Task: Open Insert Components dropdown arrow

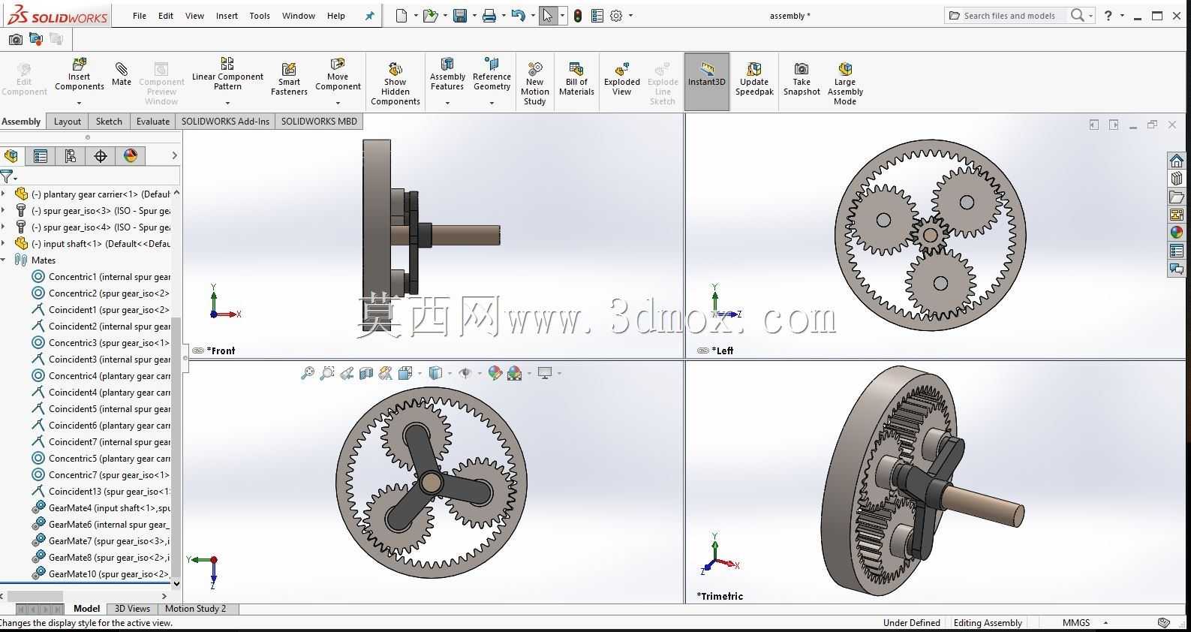Action: [x=79, y=103]
